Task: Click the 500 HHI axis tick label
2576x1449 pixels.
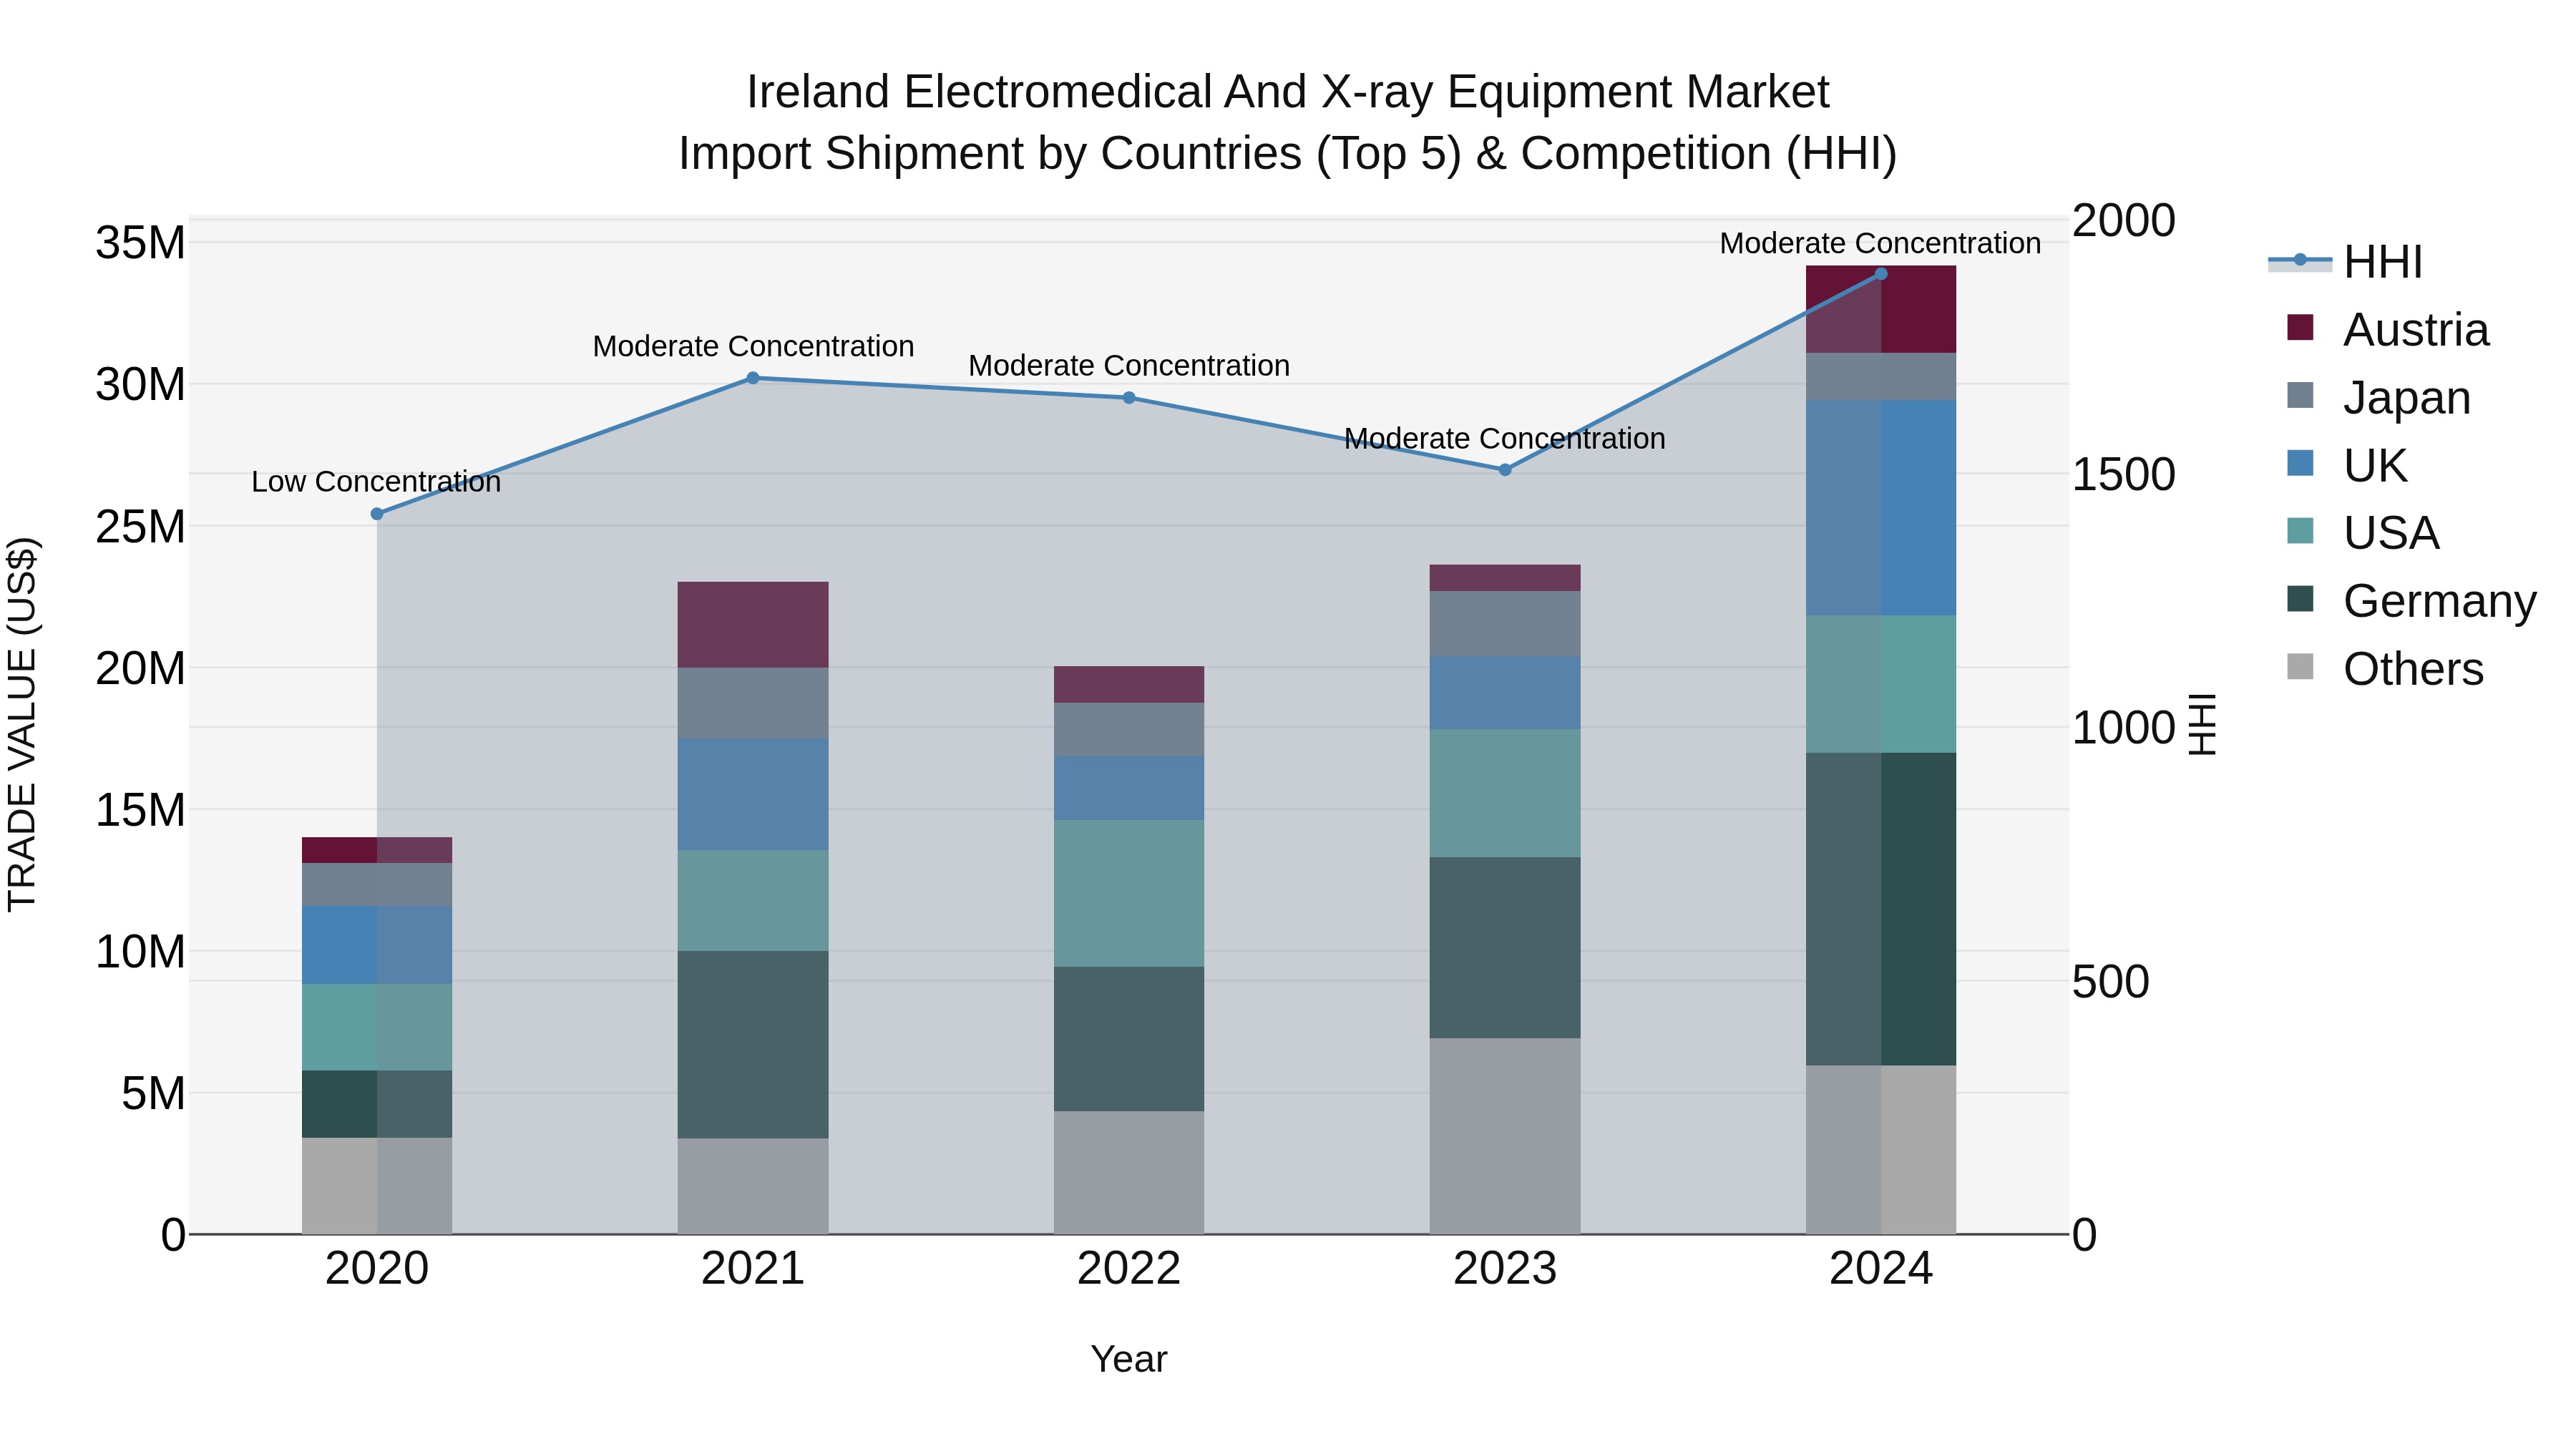Action: click(x=2110, y=982)
